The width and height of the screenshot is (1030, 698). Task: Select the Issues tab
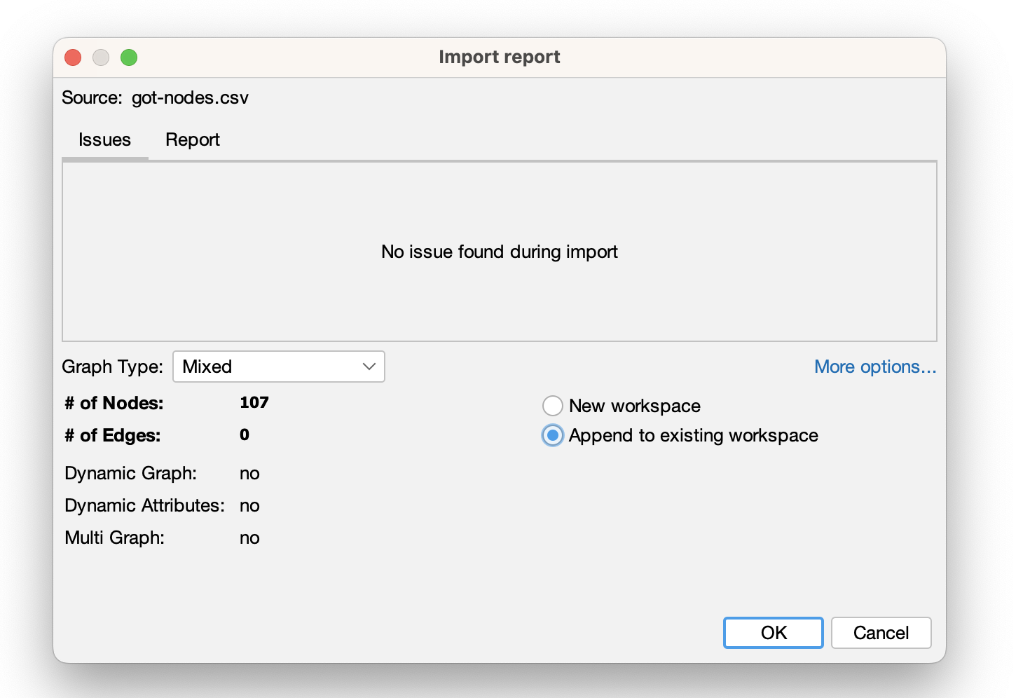click(x=104, y=140)
